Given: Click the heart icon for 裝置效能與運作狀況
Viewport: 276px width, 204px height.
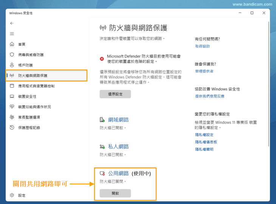Looking at the screenshot, I should click(x=12, y=107).
